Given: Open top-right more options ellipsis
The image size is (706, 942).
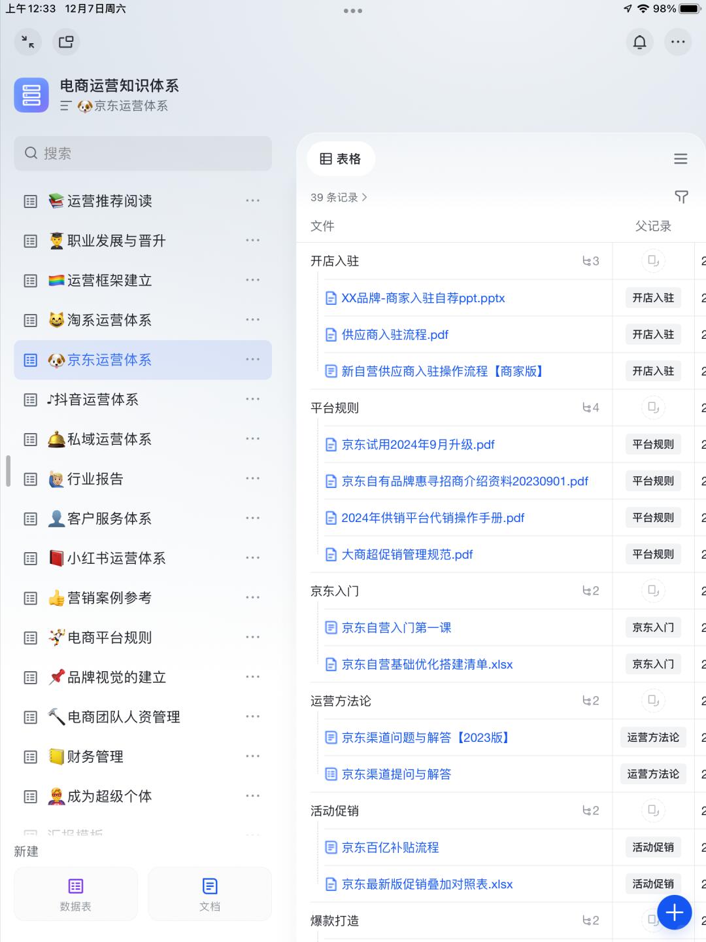Looking at the screenshot, I should pos(678,42).
